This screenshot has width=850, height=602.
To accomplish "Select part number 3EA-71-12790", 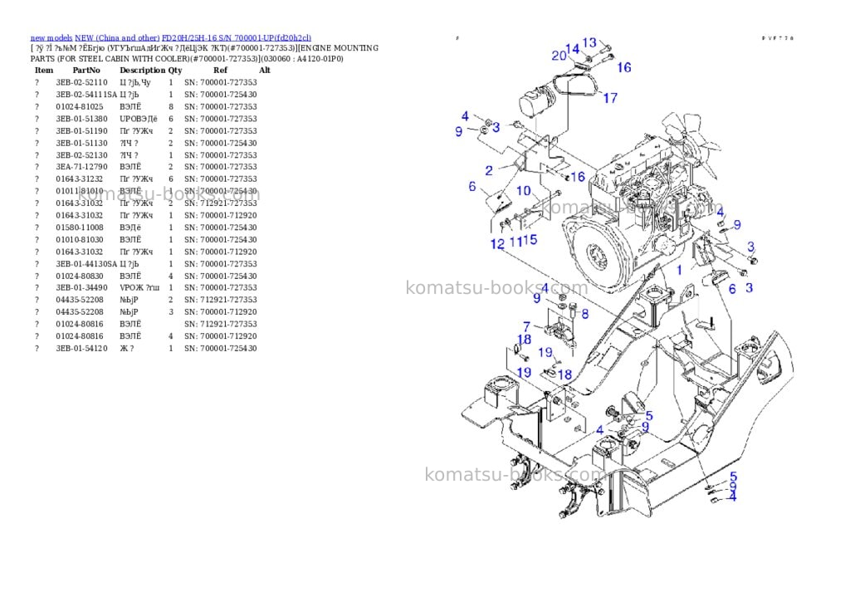I will (x=82, y=167).
